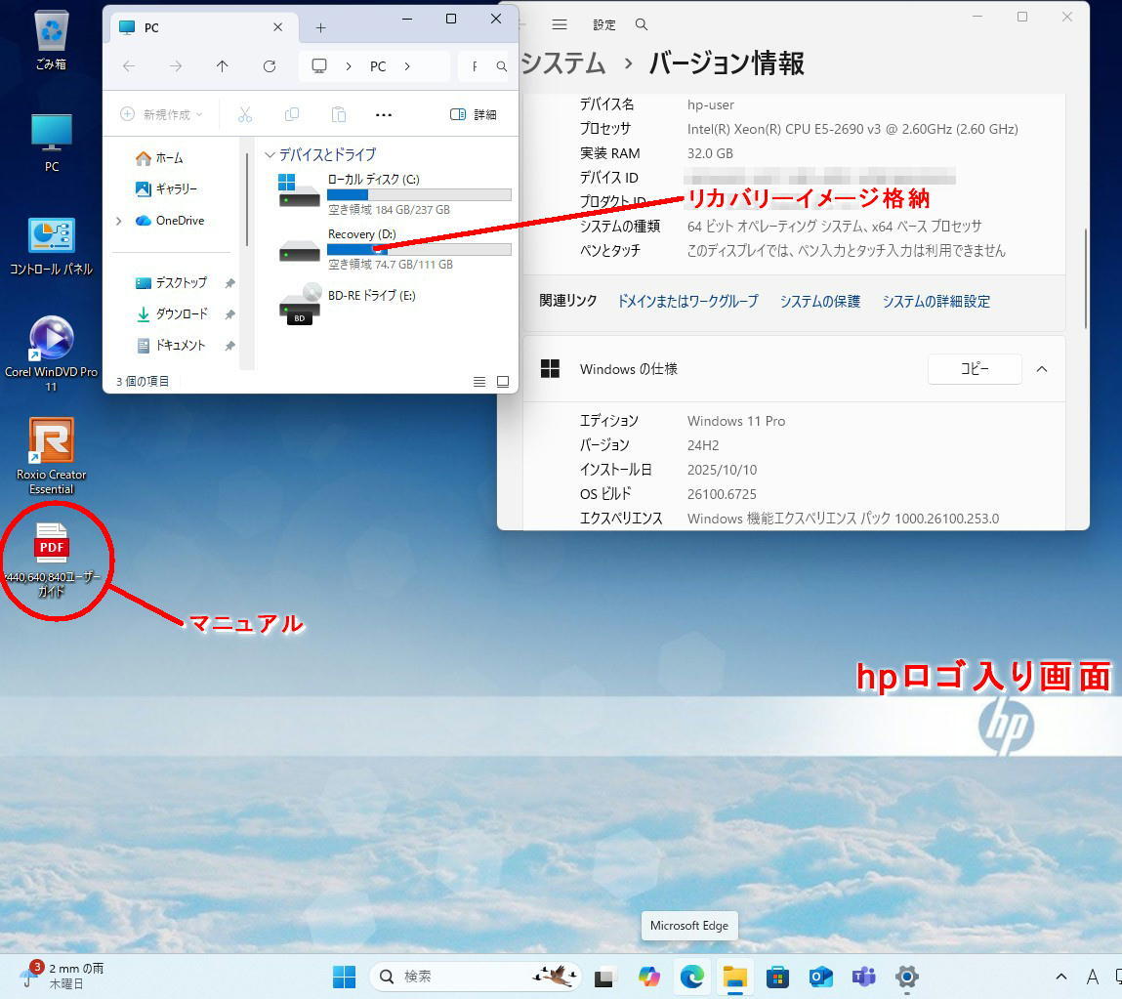
Task: Open Advanced system settings link
Action: (935, 302)
